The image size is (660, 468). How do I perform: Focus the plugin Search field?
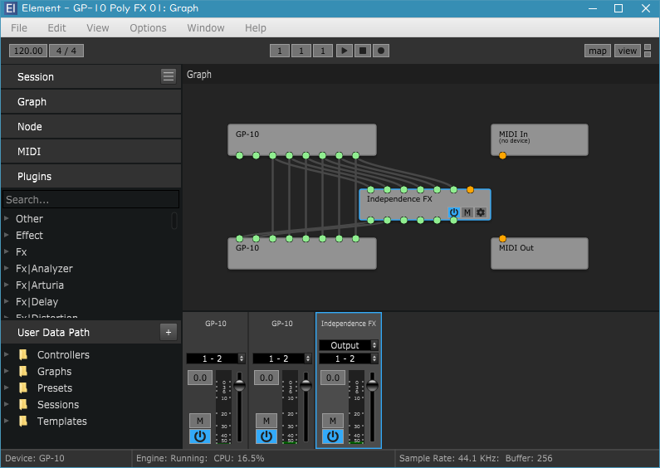pyautogui.click(x=91, y=199)
